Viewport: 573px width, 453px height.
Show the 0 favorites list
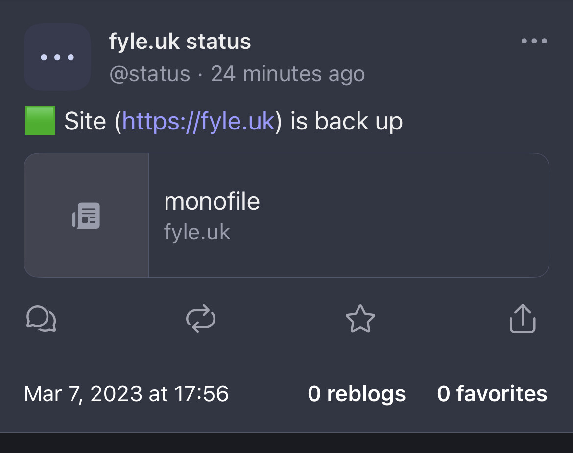(492, 394)
